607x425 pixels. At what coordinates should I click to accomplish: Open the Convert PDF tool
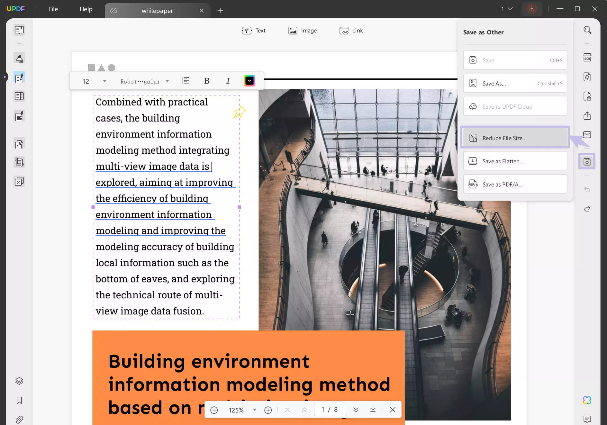pyautogui.click(x=587, y=77)
